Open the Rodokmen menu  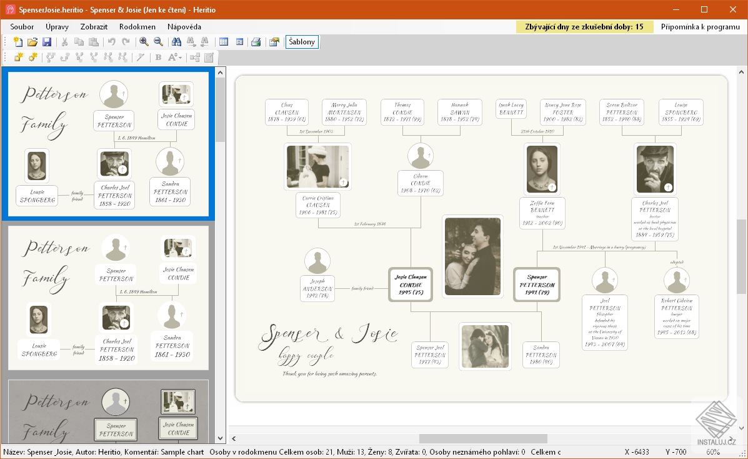137,27
